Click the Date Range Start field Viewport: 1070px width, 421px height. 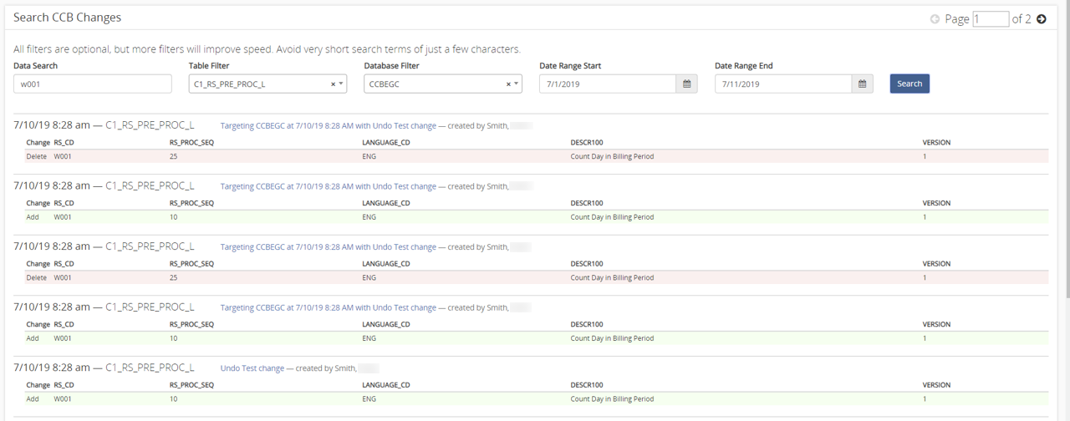coord(608,84)
